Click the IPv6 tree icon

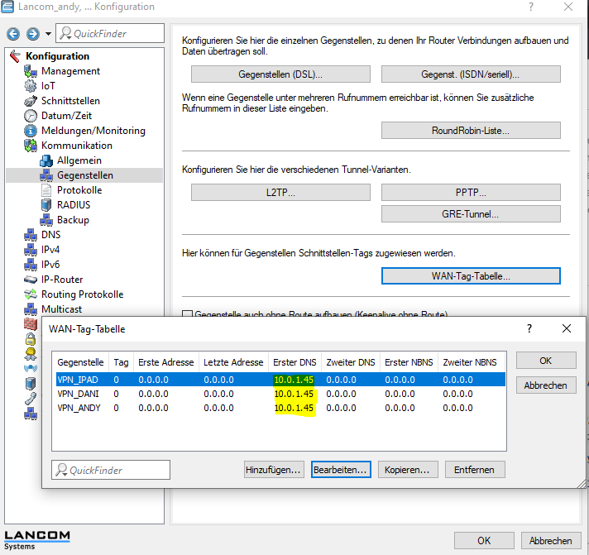(31, 265)
